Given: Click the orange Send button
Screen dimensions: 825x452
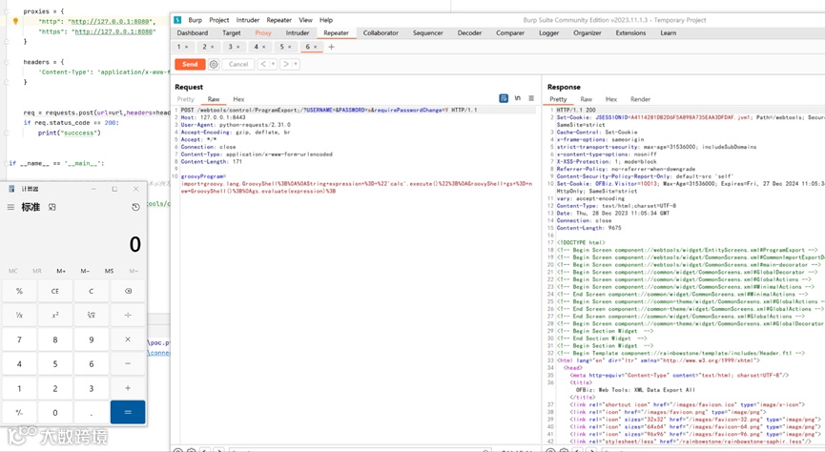Looking at the screenshot, I should pyautogui.click(x=190, y=64).
